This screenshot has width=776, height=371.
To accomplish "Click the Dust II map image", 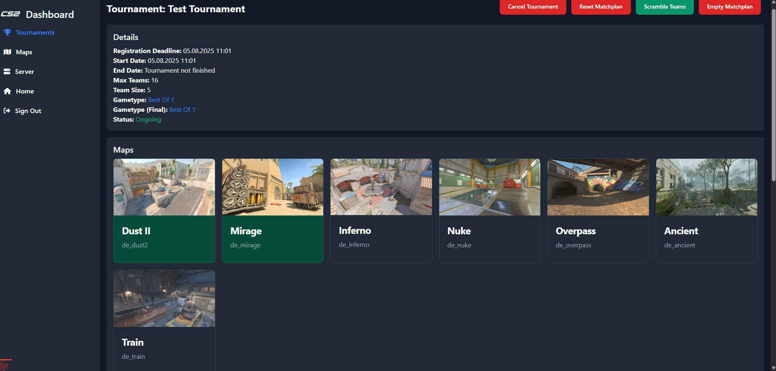I will click(x=164, y=187).
